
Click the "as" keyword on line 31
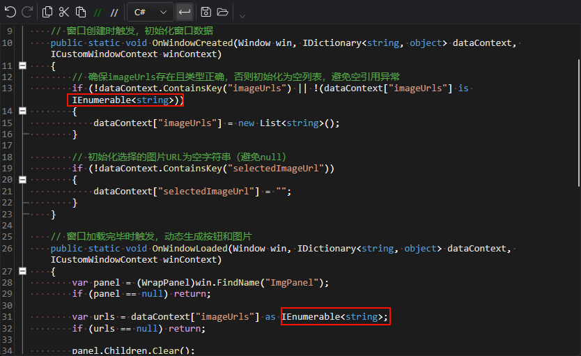270,317
